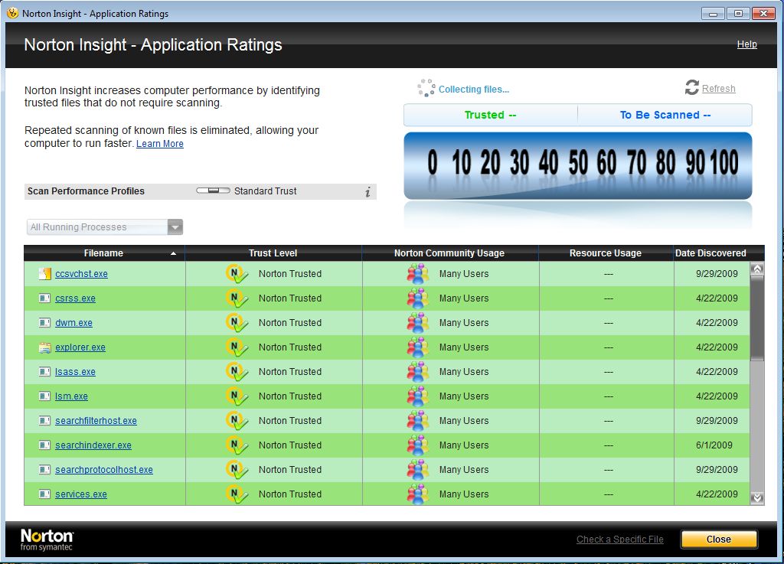Click community users icon for services.exe

tap(417, 494)
